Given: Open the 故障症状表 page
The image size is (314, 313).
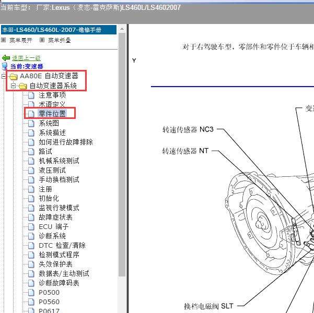Looking at the screenshot, I should click(56, 217).
